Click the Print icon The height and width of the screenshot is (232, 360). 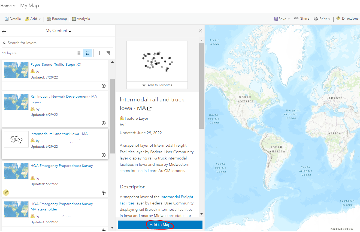pyautogui.click(x=316, y=18)
